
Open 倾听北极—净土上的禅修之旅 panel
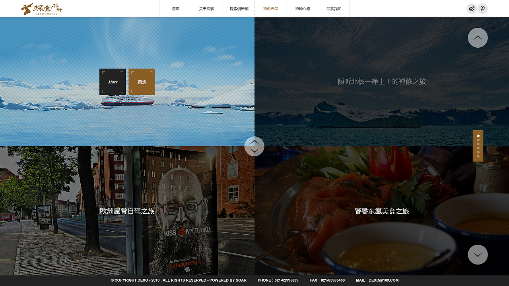coord(382,81)
